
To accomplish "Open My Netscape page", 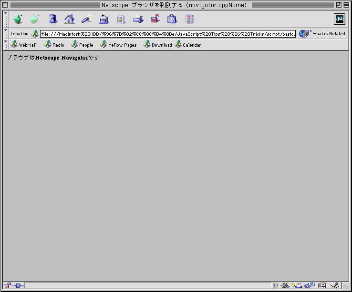I will point(104,19).
